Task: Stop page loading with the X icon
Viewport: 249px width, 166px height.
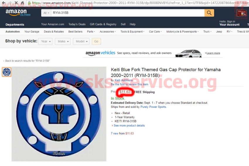Action: (x=16, y=3)
